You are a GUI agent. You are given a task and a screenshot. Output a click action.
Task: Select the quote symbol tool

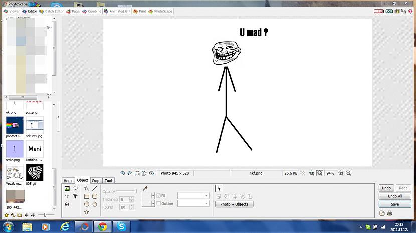(x=67, y=204)
